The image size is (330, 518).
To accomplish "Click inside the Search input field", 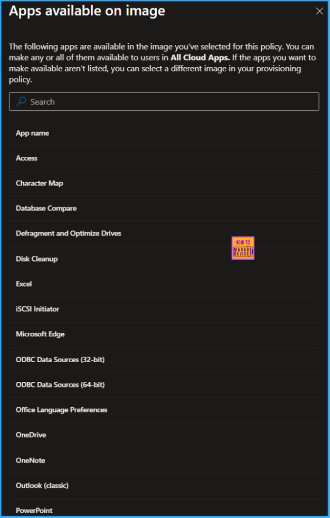I will pos(152,102).
